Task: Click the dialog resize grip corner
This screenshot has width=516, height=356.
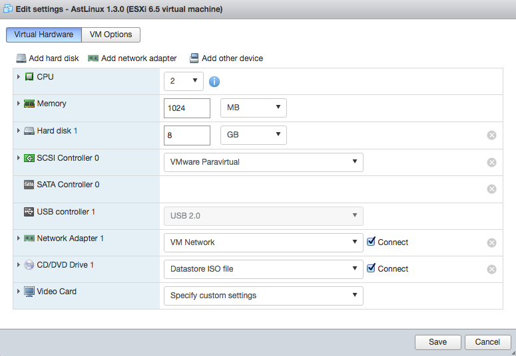Action: pyautogui.click(x=513, y=353)
